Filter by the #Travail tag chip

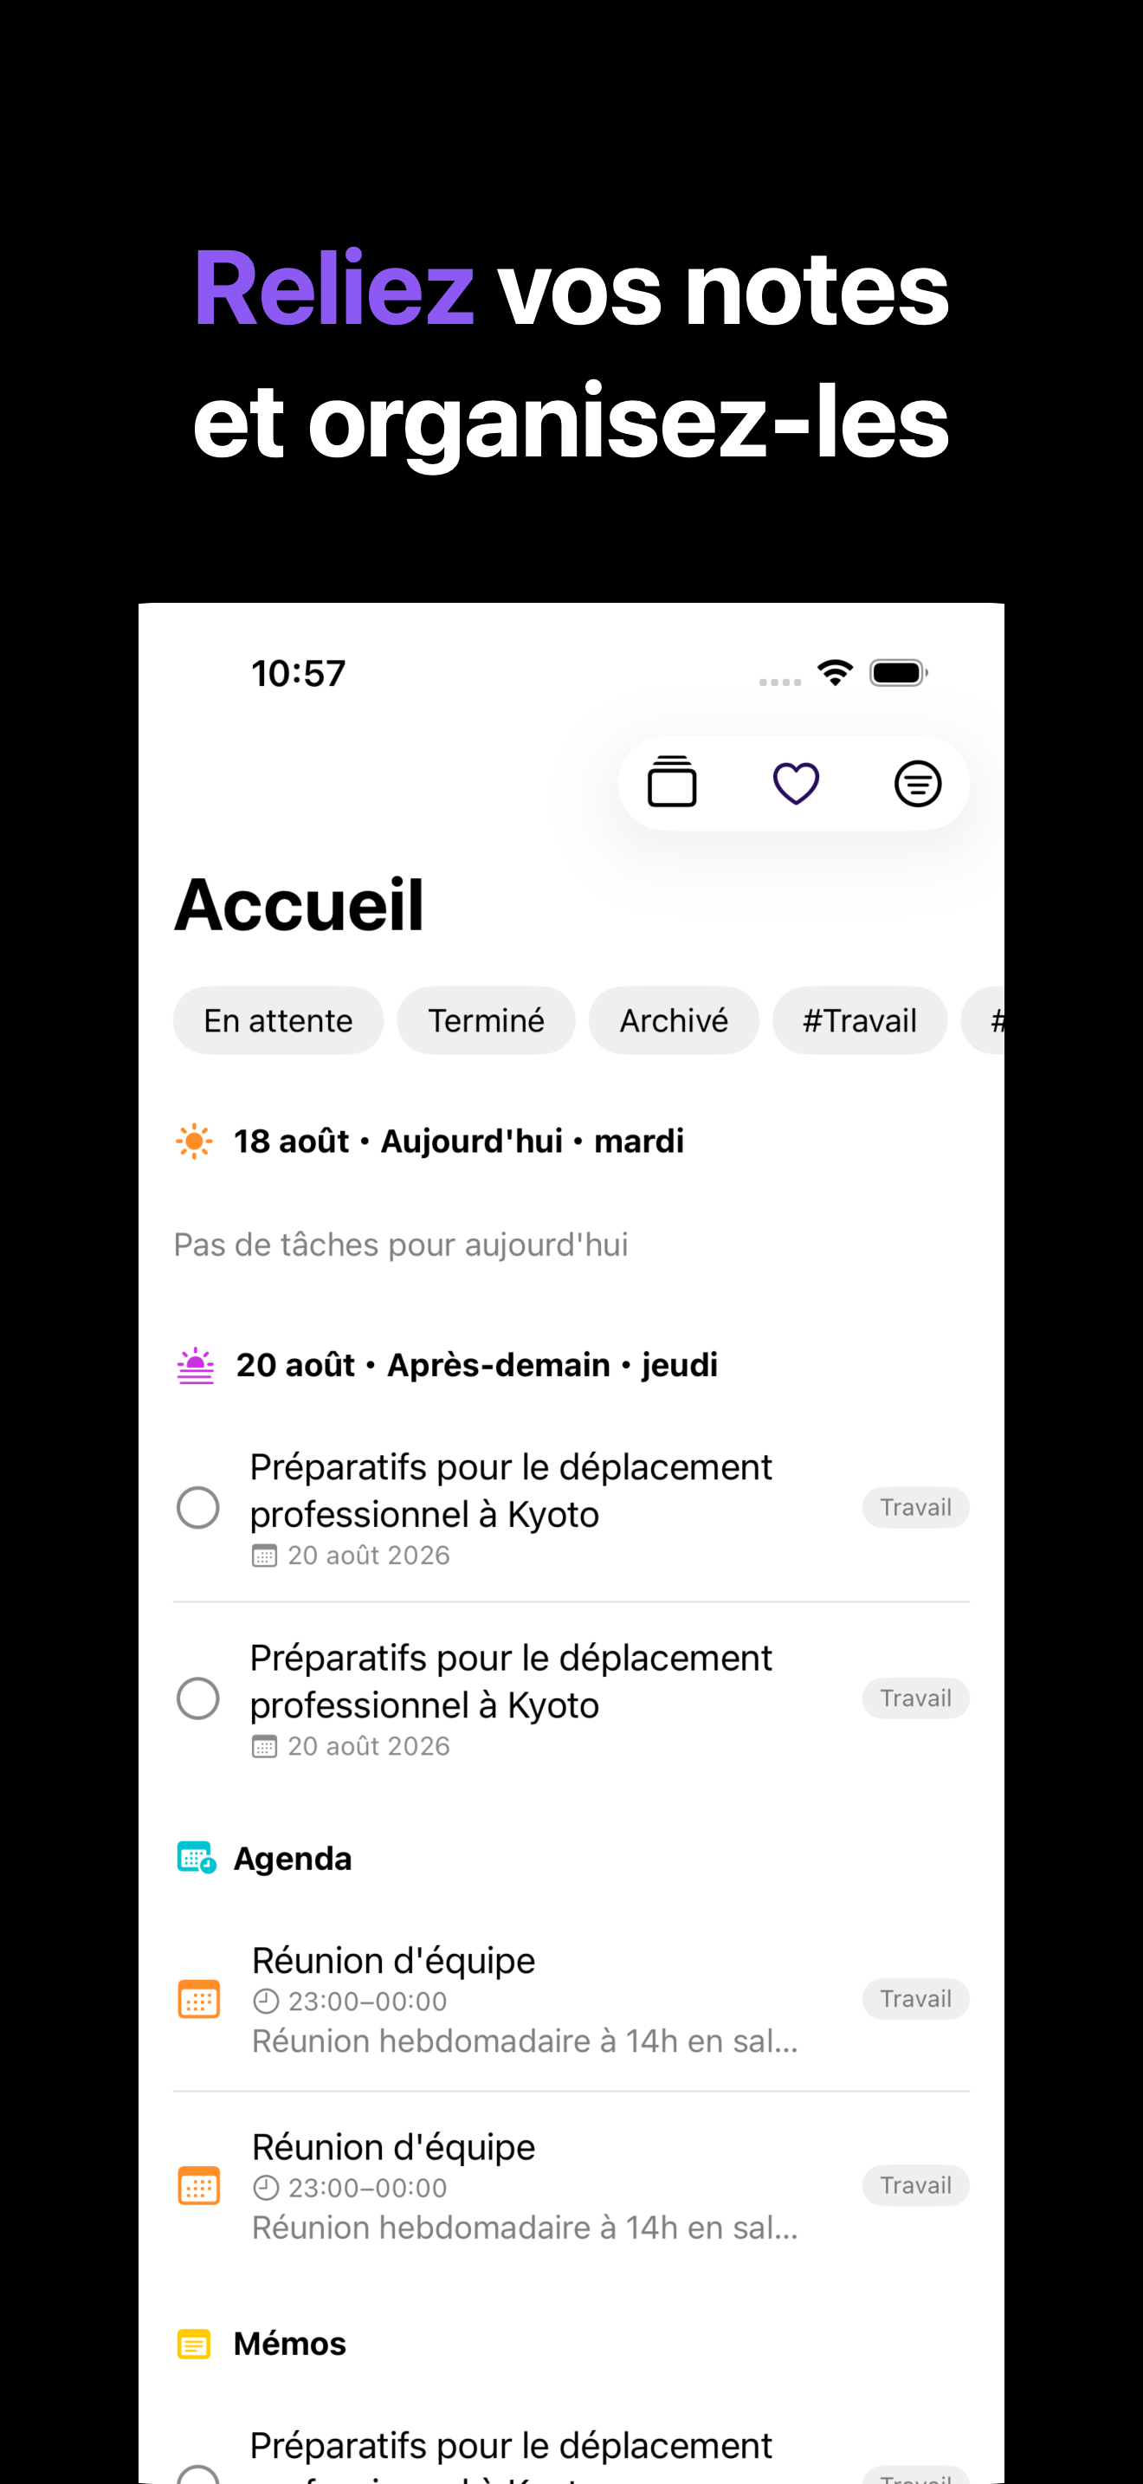click(x=860, y=1020)
